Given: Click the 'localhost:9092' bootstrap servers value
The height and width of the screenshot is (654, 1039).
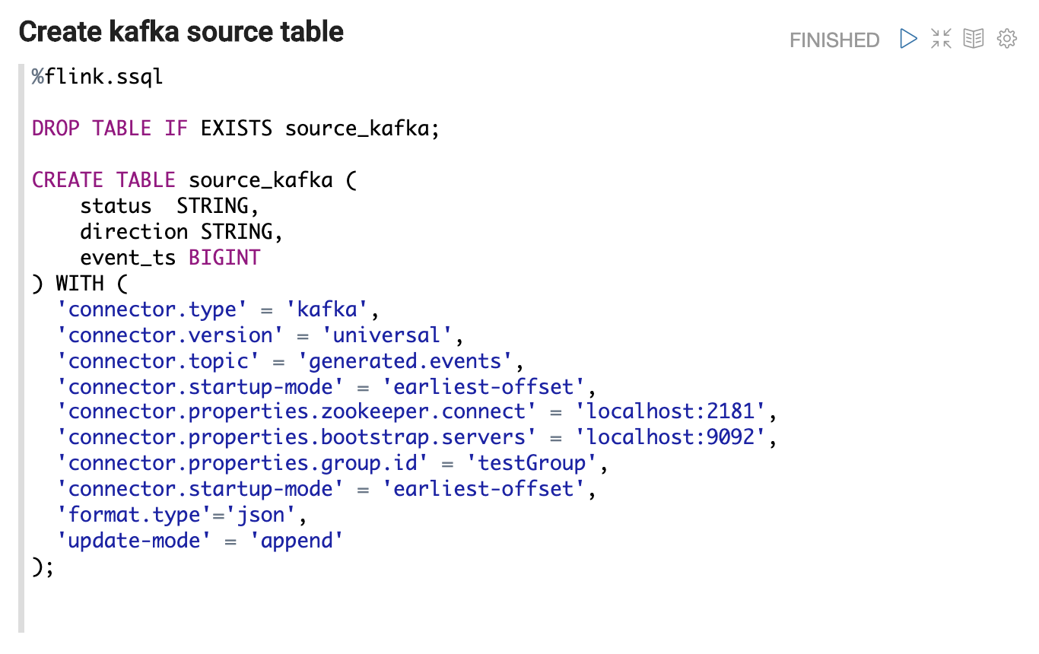Looking at the screenshot, I should coord(675,438).
